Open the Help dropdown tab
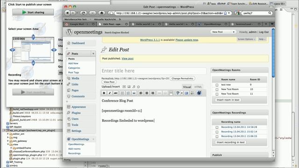This screenshot has height=168, width=299. pos(262,39)
